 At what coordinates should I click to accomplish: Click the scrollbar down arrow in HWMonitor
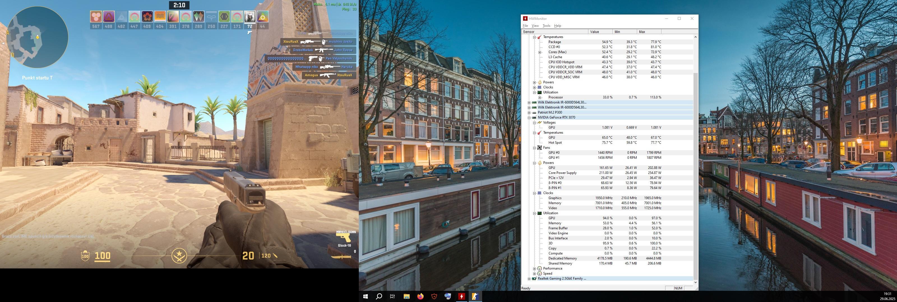pos(695,282)
